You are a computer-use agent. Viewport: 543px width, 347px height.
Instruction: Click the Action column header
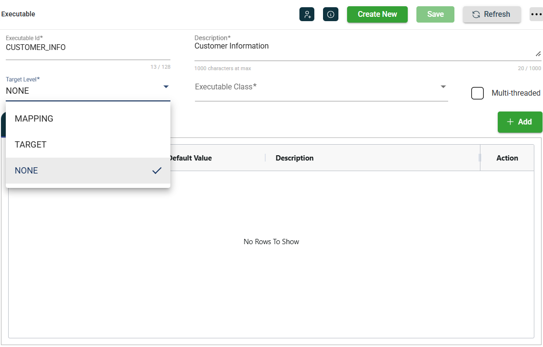coord(507,158)
